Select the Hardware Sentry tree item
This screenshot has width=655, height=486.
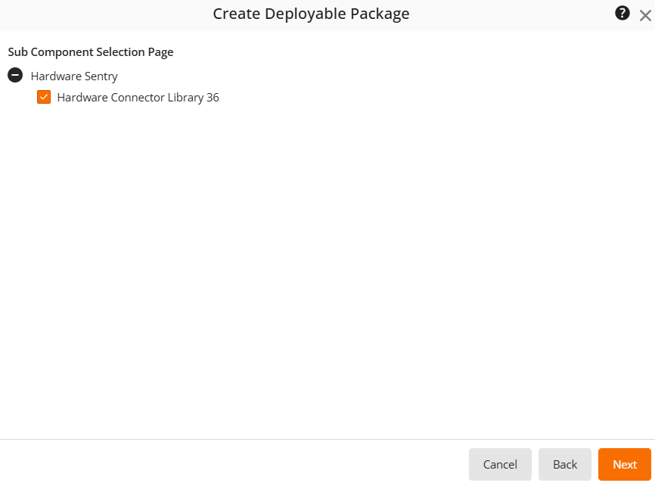pos(73,76)
